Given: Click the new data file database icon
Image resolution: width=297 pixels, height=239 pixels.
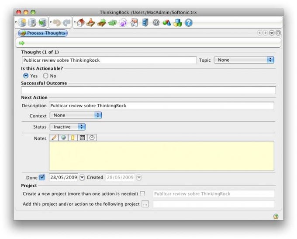Looking at the screenshot, I should 22,23.
